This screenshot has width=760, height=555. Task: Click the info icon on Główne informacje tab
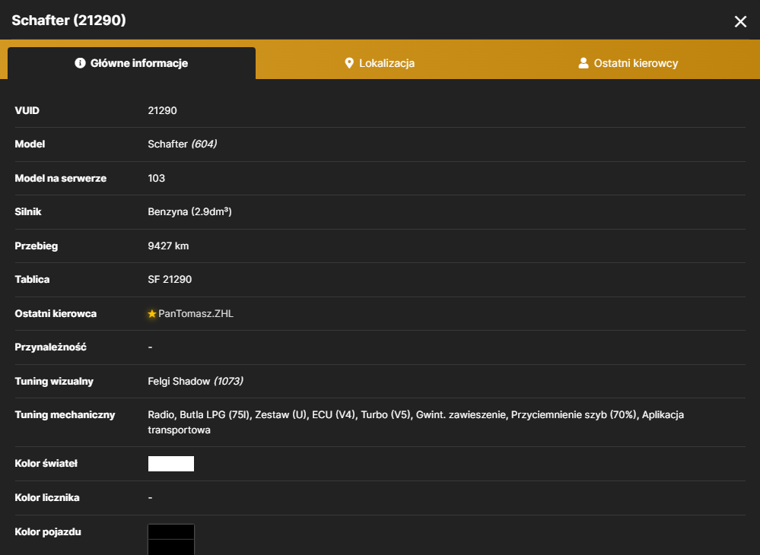80,63
